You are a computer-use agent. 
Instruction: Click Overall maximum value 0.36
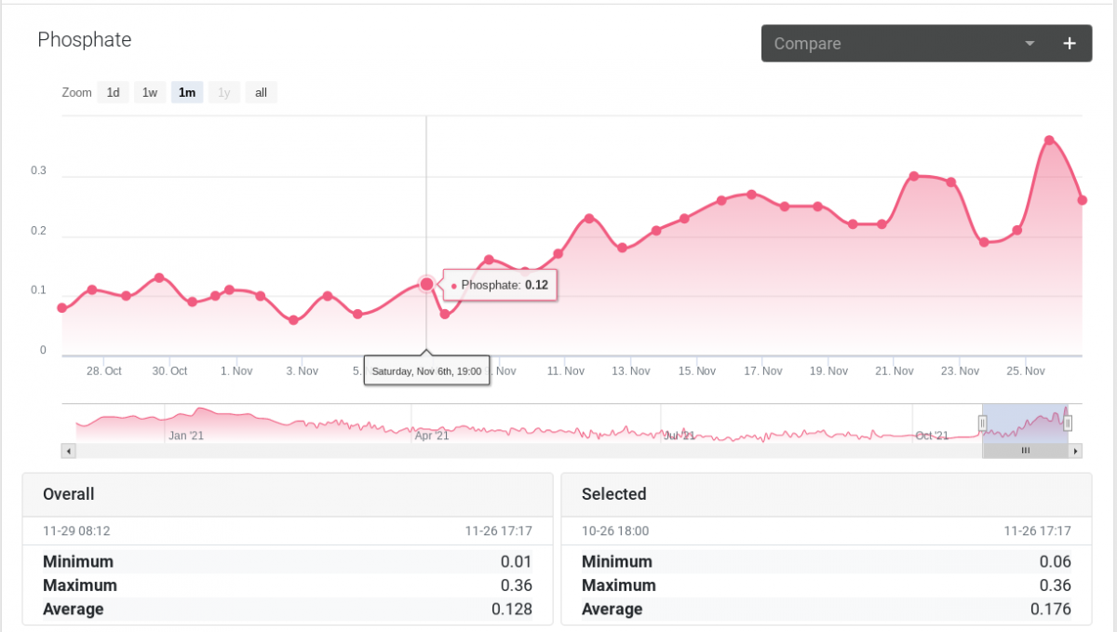pyautogui.click(x=517, y=585)
